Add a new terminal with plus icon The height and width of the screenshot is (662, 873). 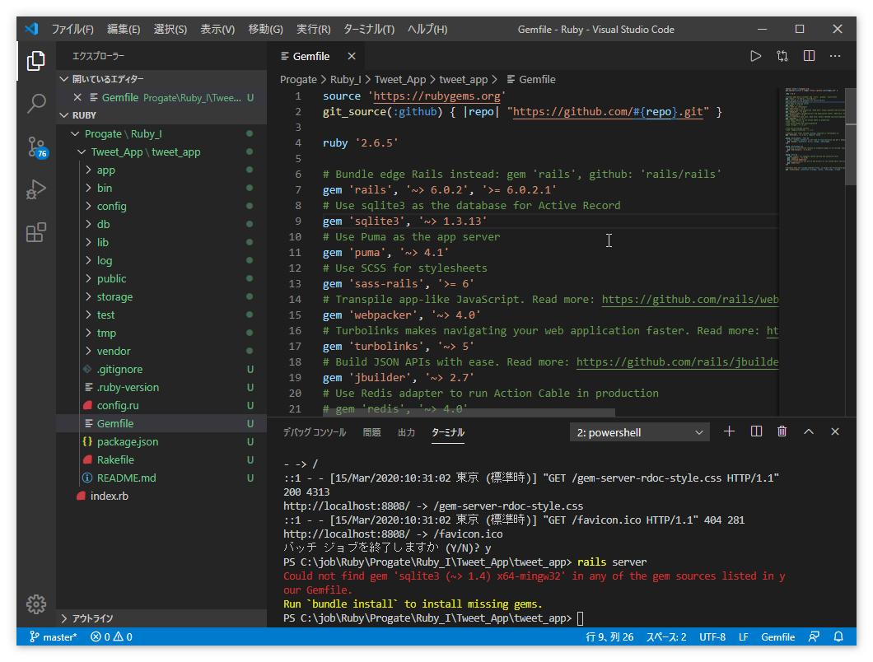coord(729,431)
